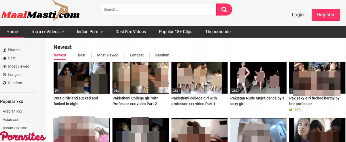Switch to the Best sorting tab
Screen dimensions: 346x142
point(82,55)
